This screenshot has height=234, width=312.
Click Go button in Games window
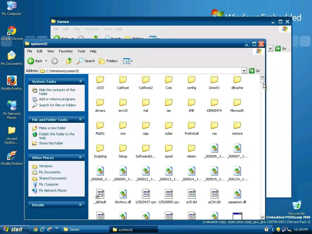click(281, 48)
